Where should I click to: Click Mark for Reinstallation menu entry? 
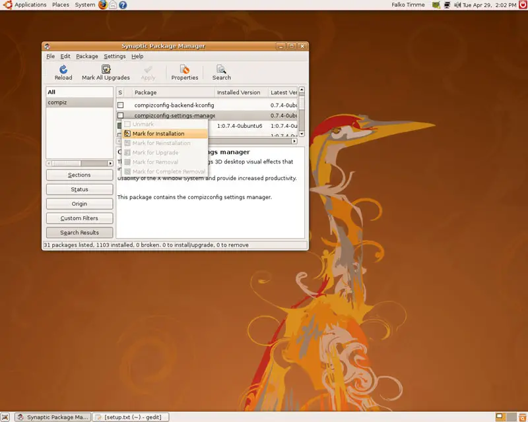[x=164, y=143]
